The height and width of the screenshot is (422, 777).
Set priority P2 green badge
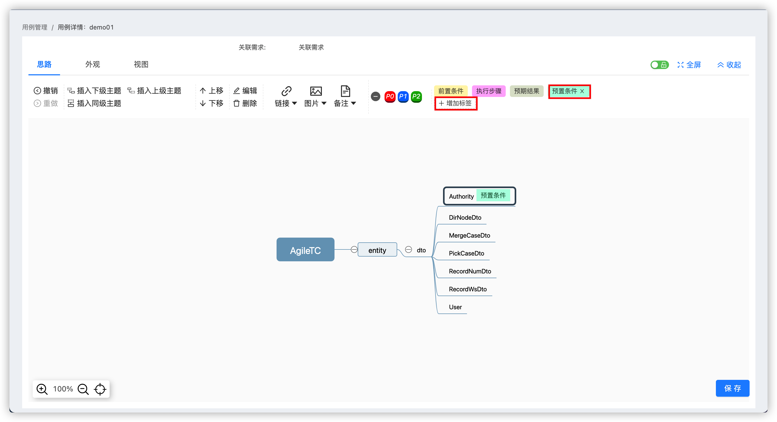coord(416,96)
